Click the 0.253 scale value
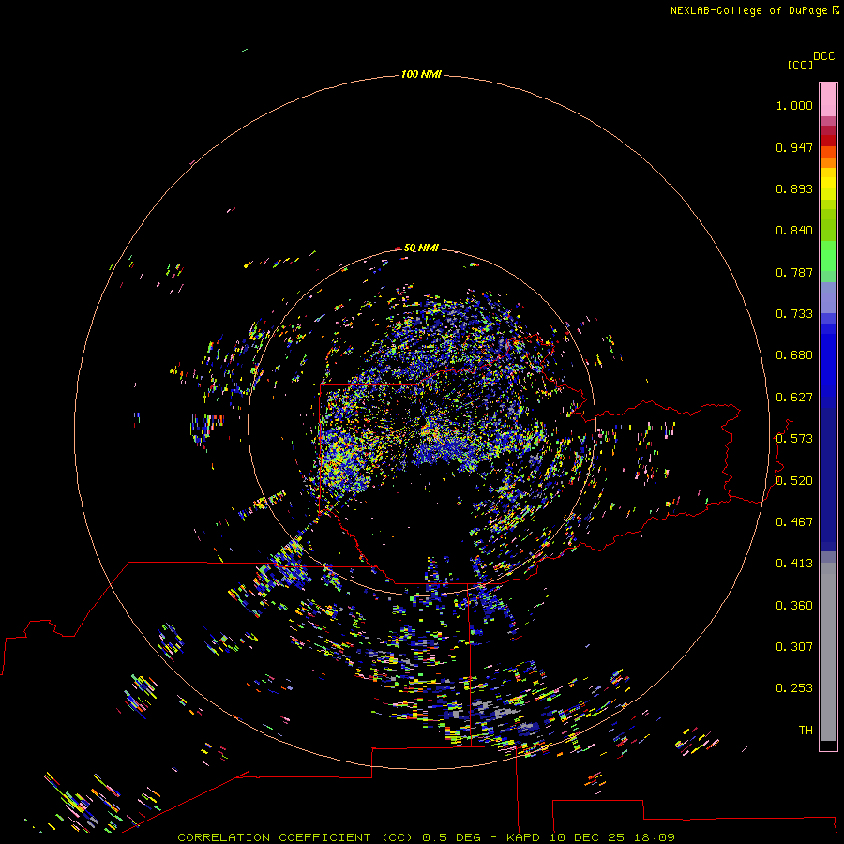The height and width of the screenshot is (844, 844). coord(794,688)
